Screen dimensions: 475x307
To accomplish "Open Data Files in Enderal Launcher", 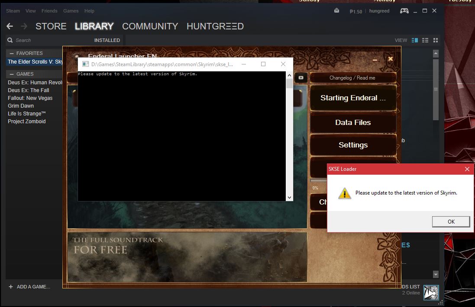I will 353,122.
